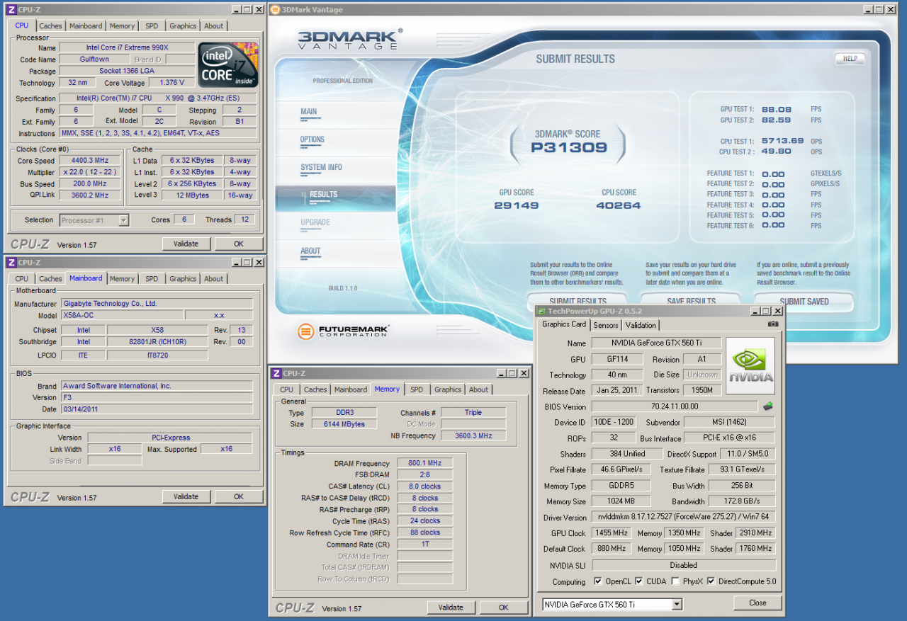This screenshot has width=907, height=621.
Task: Click the Command Rate 1T value
Action: (425, 545)
